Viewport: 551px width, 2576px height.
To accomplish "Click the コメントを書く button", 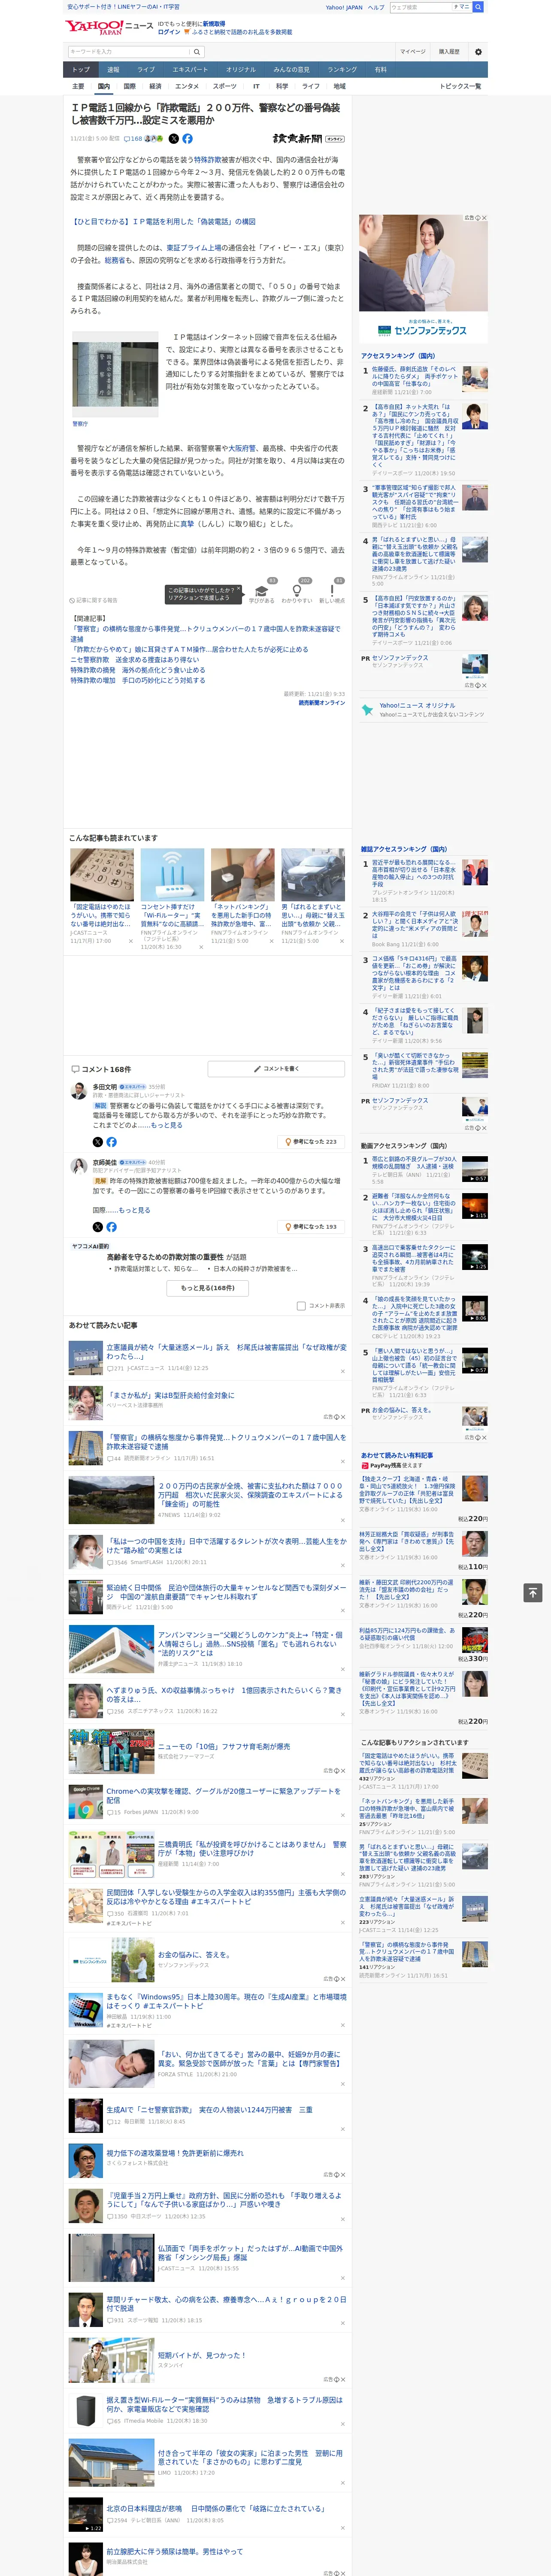I will point(276,1068).
